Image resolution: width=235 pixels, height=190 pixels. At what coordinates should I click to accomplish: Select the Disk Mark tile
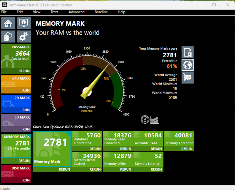pyautogui.click(x=16, y=171)
